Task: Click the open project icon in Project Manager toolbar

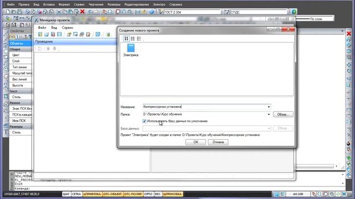Action: point(47,34)
